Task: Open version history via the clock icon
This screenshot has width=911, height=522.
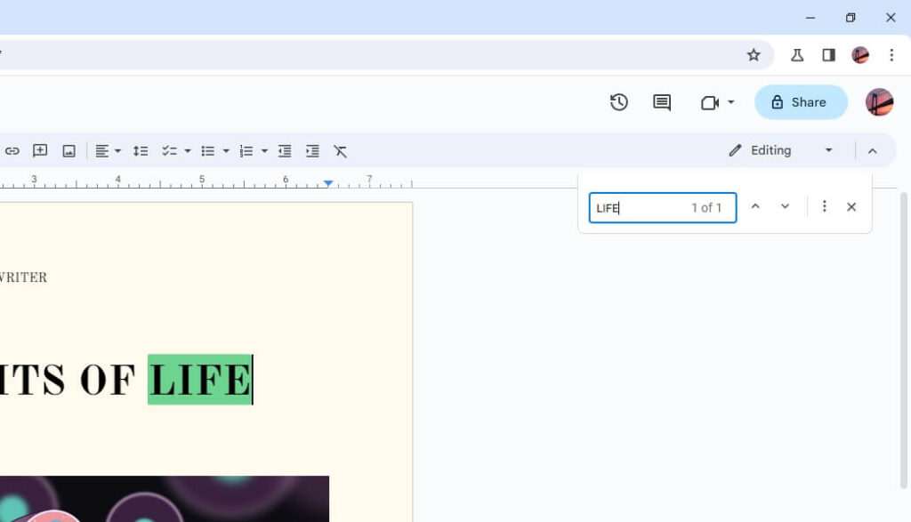Action: (x=618, y=102)
